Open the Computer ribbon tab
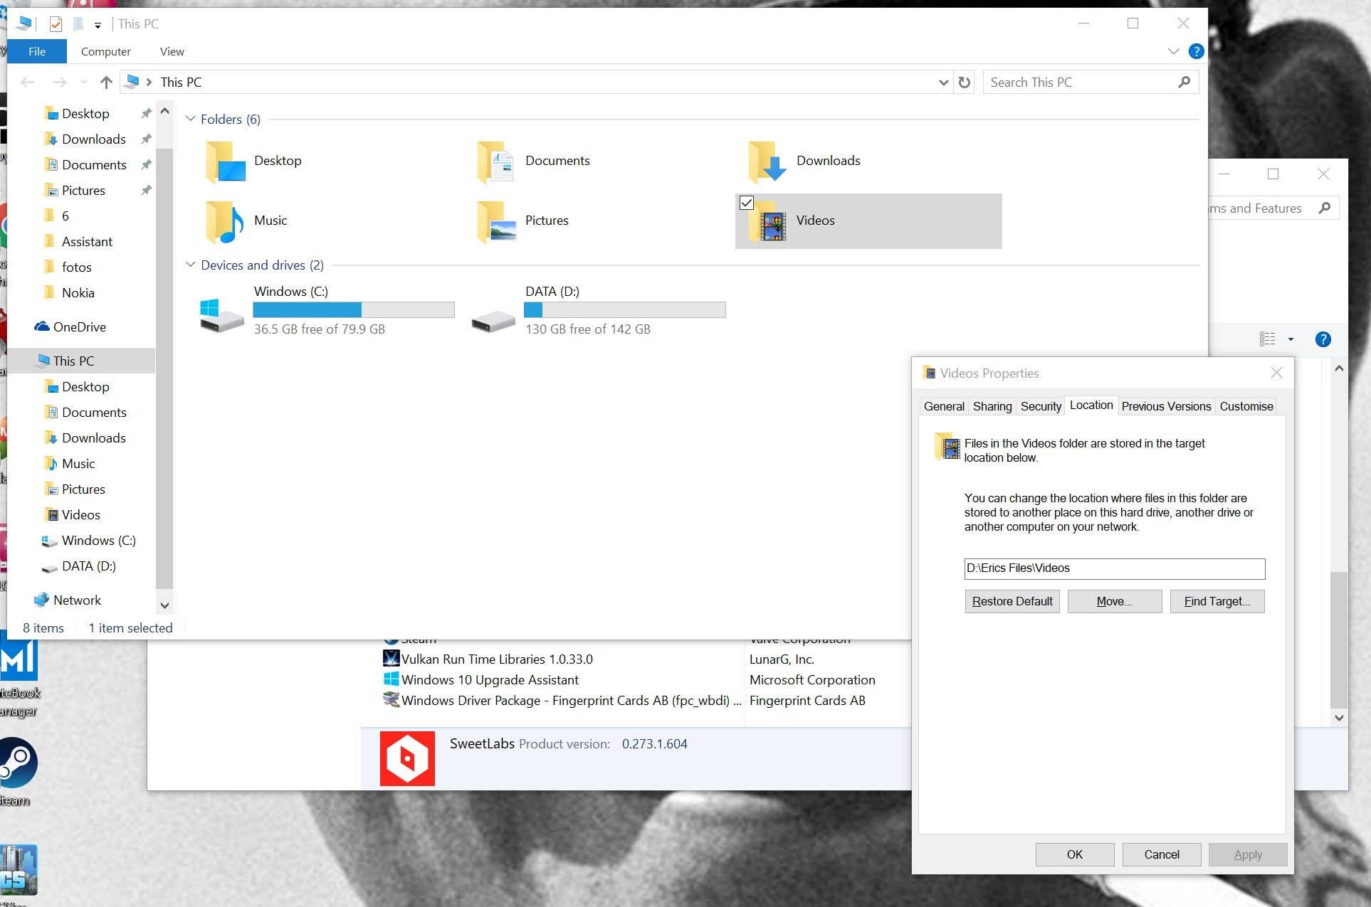1371x907 pixels. [105, 51]
